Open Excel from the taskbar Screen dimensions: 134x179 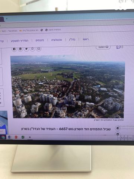[x=23, y=137]
